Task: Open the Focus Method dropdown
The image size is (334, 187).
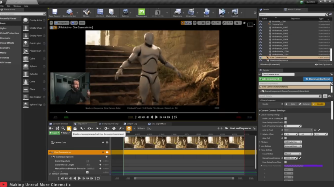Action: click(293, 154)
